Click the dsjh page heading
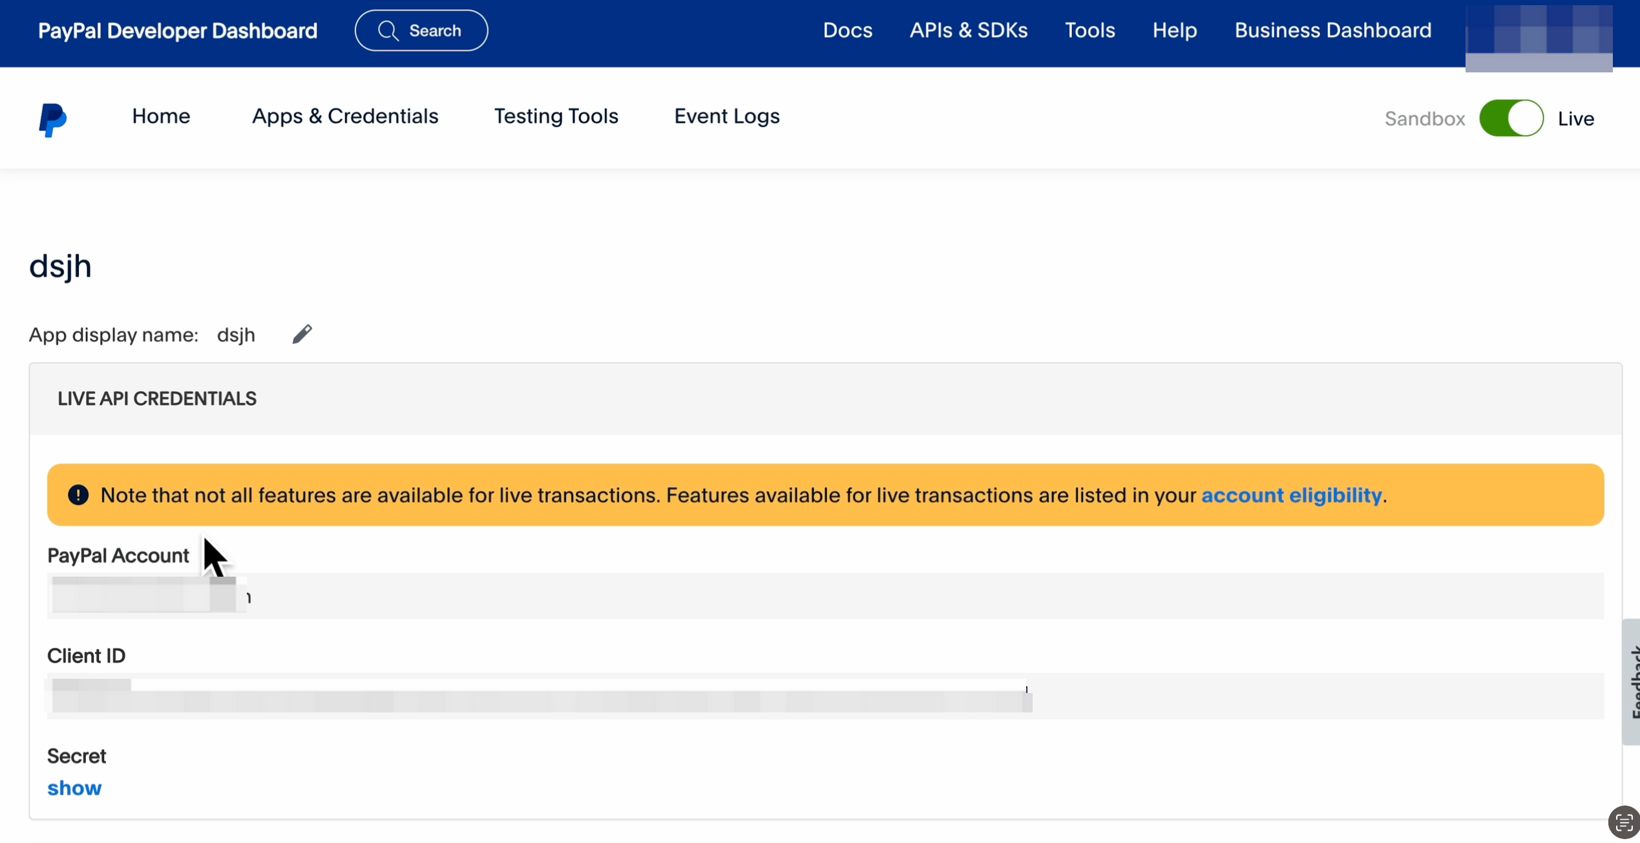1640x843 pixels. (60, 266)
